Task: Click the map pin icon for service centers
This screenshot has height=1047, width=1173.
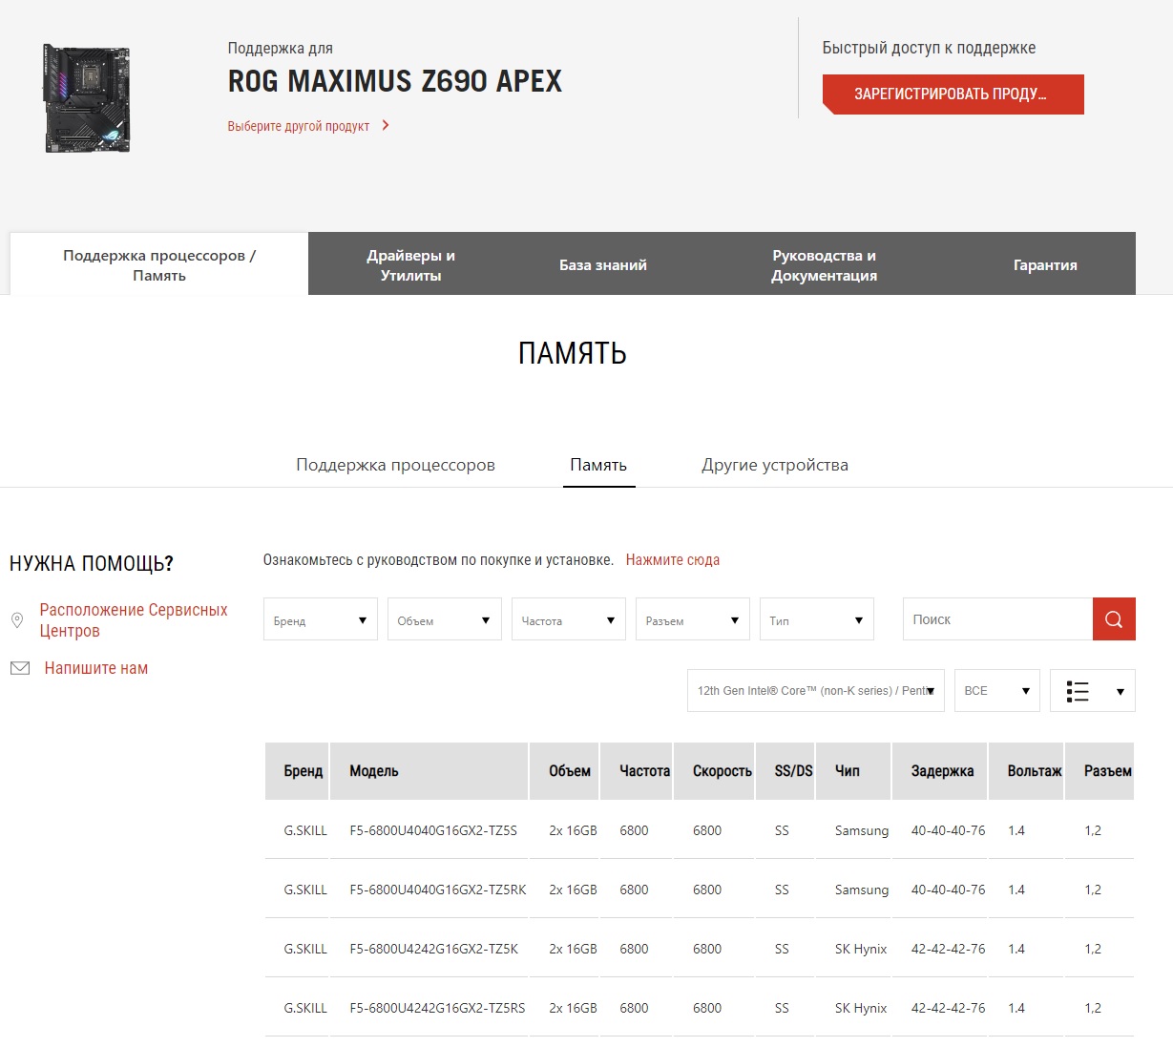Action: (x=17, y=620)
